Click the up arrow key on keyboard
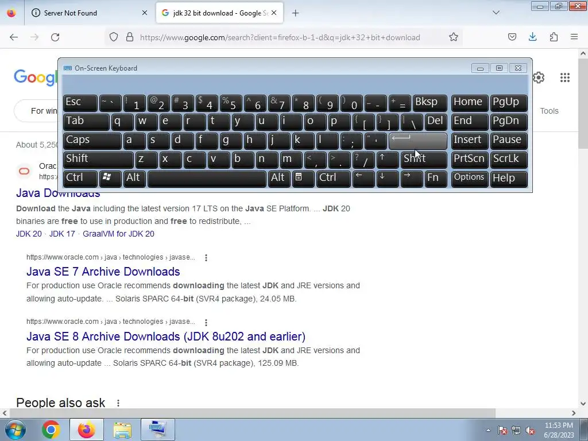Viewport: 588px width, 441px height. (x=388, y=160)
